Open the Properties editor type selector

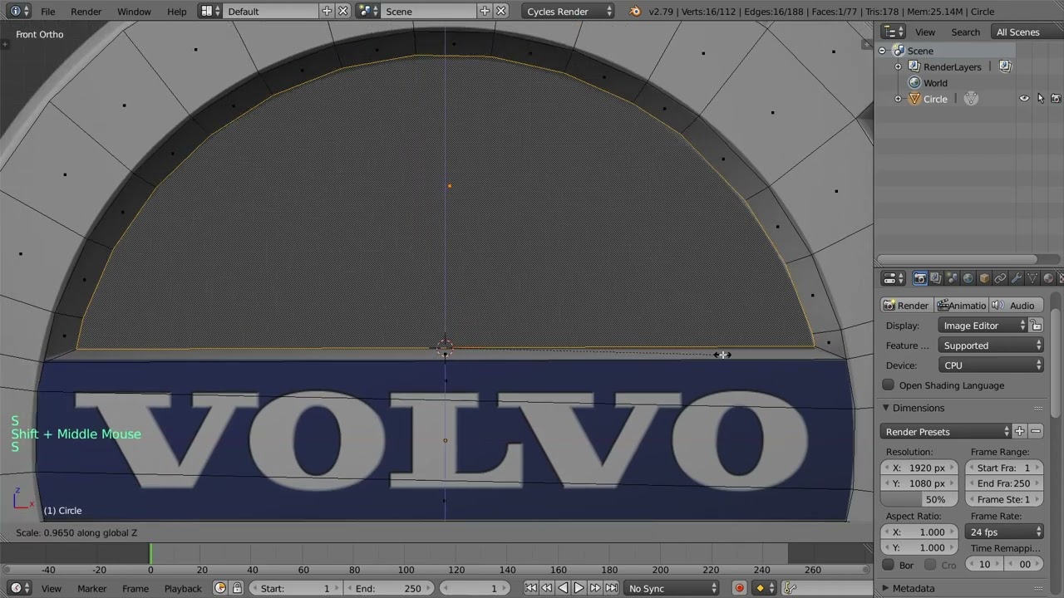(894, 278)
